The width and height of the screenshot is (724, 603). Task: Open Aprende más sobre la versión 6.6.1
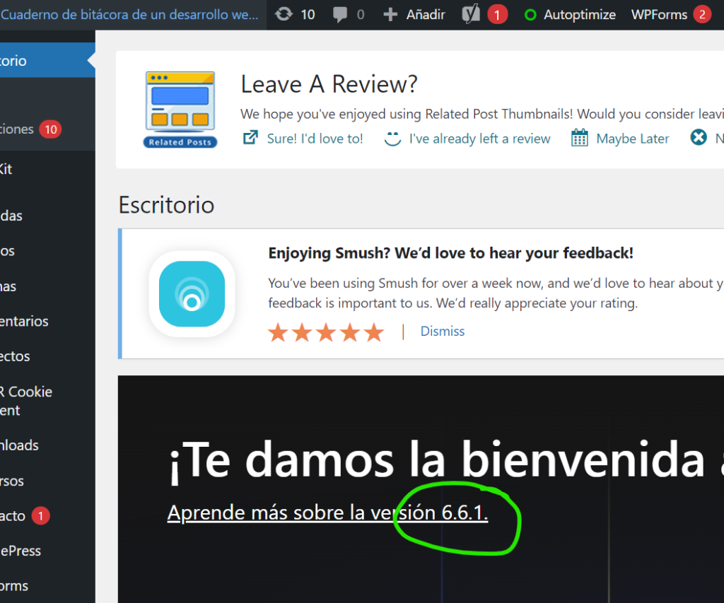pos(327,513)
